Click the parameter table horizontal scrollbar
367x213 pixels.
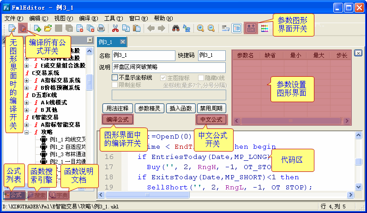(x=291, y=121)
